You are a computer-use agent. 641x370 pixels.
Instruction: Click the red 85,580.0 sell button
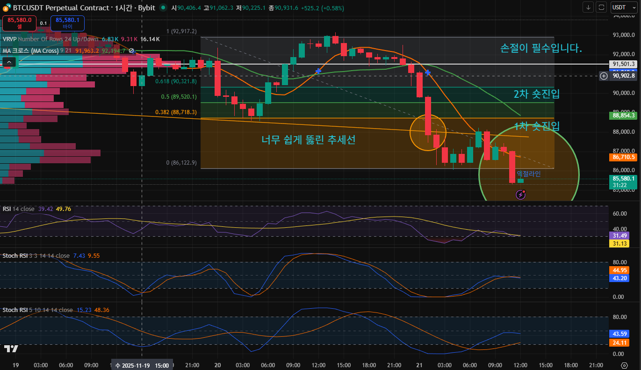tap(19, 22)
